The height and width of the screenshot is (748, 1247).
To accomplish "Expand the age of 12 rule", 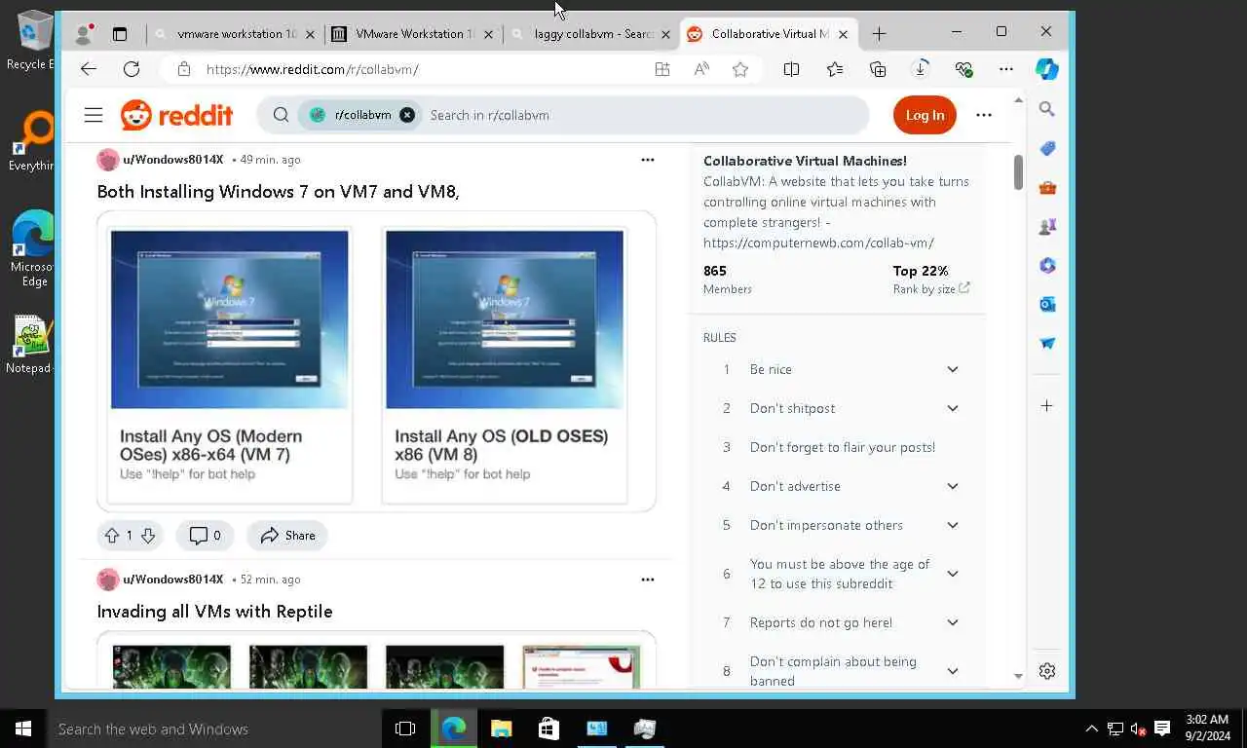I will coord(953,574).
